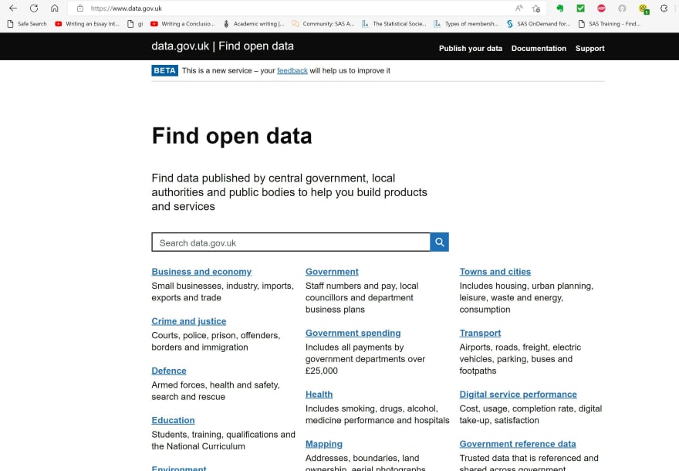Open Publish your data in header

pyautogui.click(x=470, y=49)
